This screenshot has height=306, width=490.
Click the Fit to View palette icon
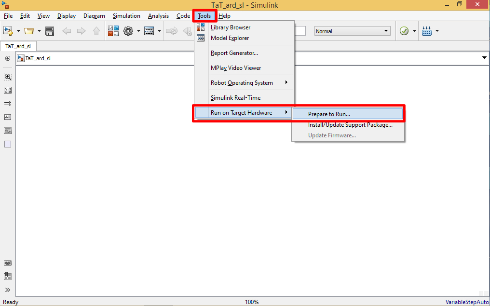(x=8, y=90)
